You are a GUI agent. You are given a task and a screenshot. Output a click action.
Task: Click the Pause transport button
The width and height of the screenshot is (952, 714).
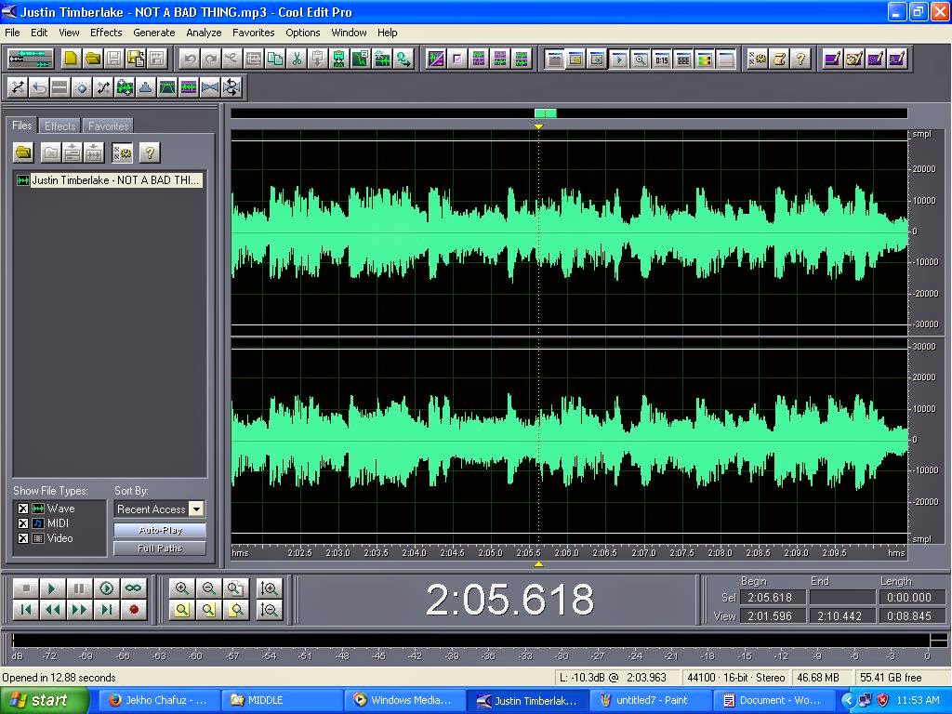click(79, 588)
